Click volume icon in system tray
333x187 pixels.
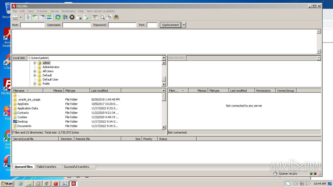pos(295,184)
